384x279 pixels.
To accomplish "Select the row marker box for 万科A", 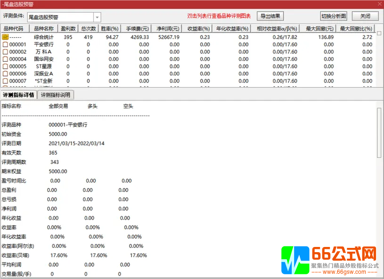I will pyautogui.click(x=5, y=52).
